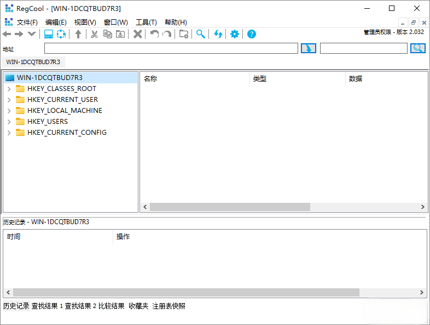
Task: Click the 时间 column header in history
Action: click(58, 237)
